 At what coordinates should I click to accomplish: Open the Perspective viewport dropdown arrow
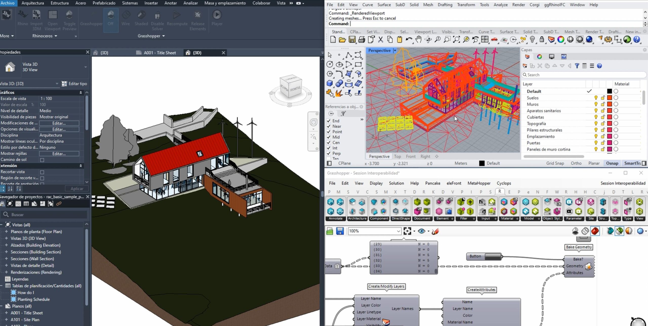pyautogui.click(x=395, y=51)
